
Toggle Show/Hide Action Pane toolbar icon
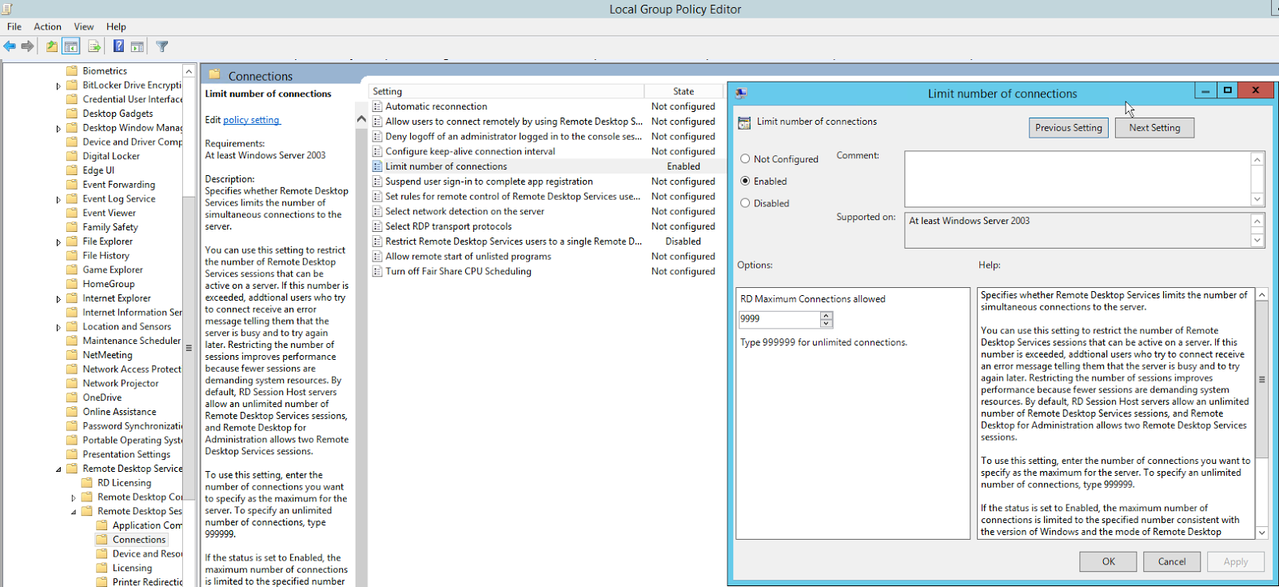pos(137,46)
